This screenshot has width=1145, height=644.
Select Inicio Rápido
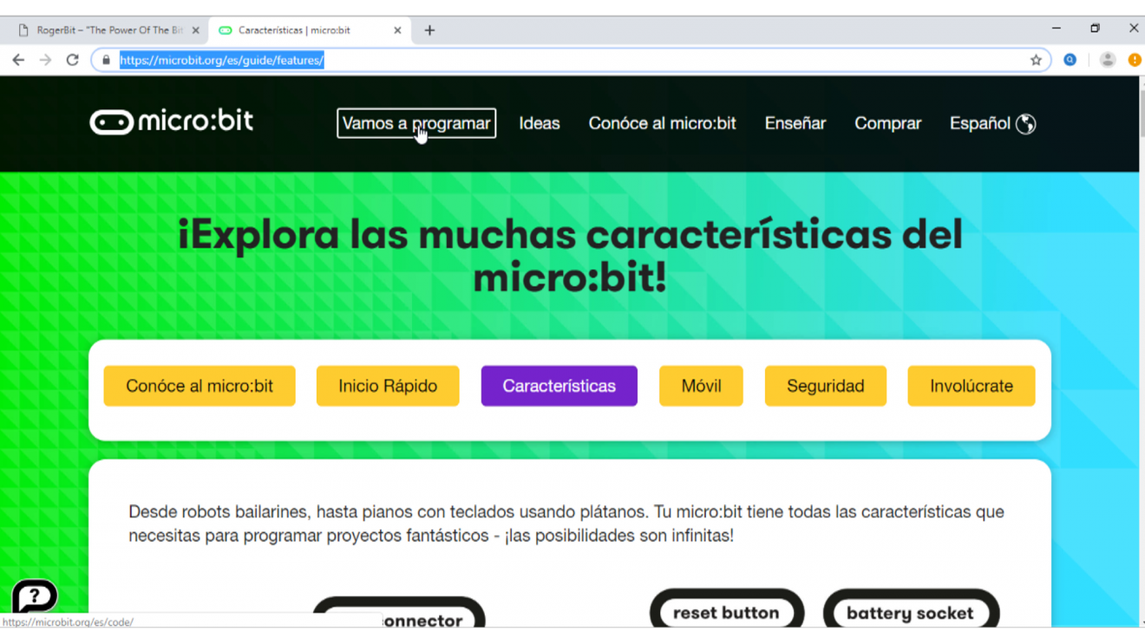[x=387, y=385]
